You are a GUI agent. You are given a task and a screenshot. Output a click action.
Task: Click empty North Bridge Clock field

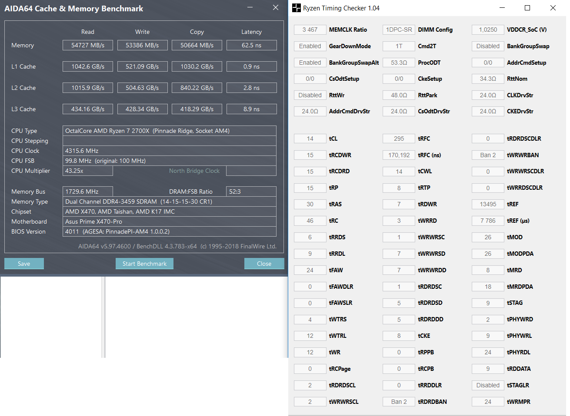(x=251, y=171)
